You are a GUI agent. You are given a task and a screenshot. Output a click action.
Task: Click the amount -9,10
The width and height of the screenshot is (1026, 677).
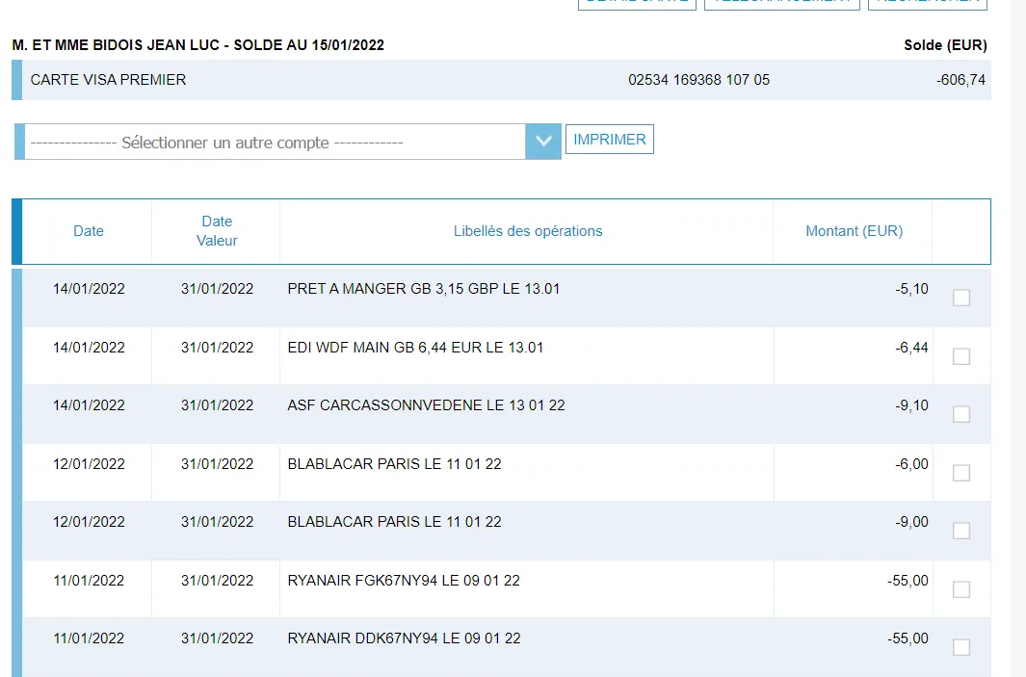click(x=911, y=405)
